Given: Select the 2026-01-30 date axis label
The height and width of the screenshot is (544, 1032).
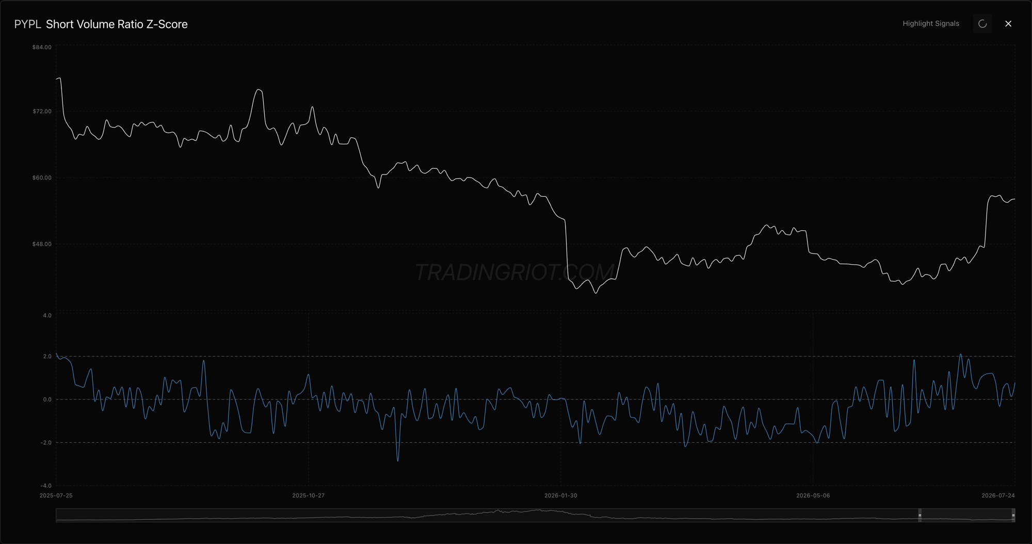Looking at the screenshot, I should (561, 495).
